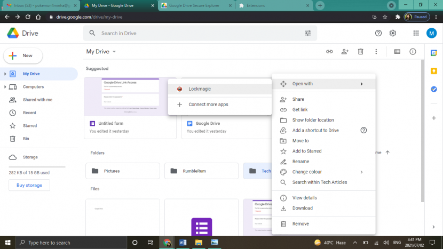
Task: Choose View details in context menu
Action: (323, 198)
